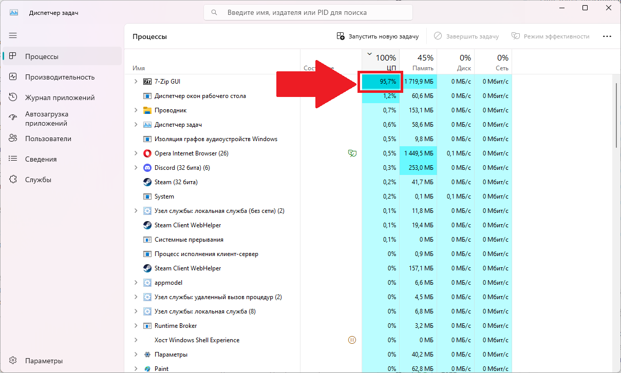The width and height of the screenshot is (621, 373).
Task: Open the Производительность page
Action: click(x=60, y=77)
